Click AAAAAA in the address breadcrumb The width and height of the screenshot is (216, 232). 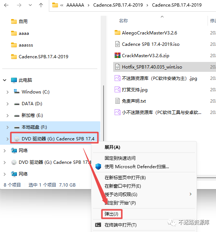pyautogui.click(x=75, y=5)
